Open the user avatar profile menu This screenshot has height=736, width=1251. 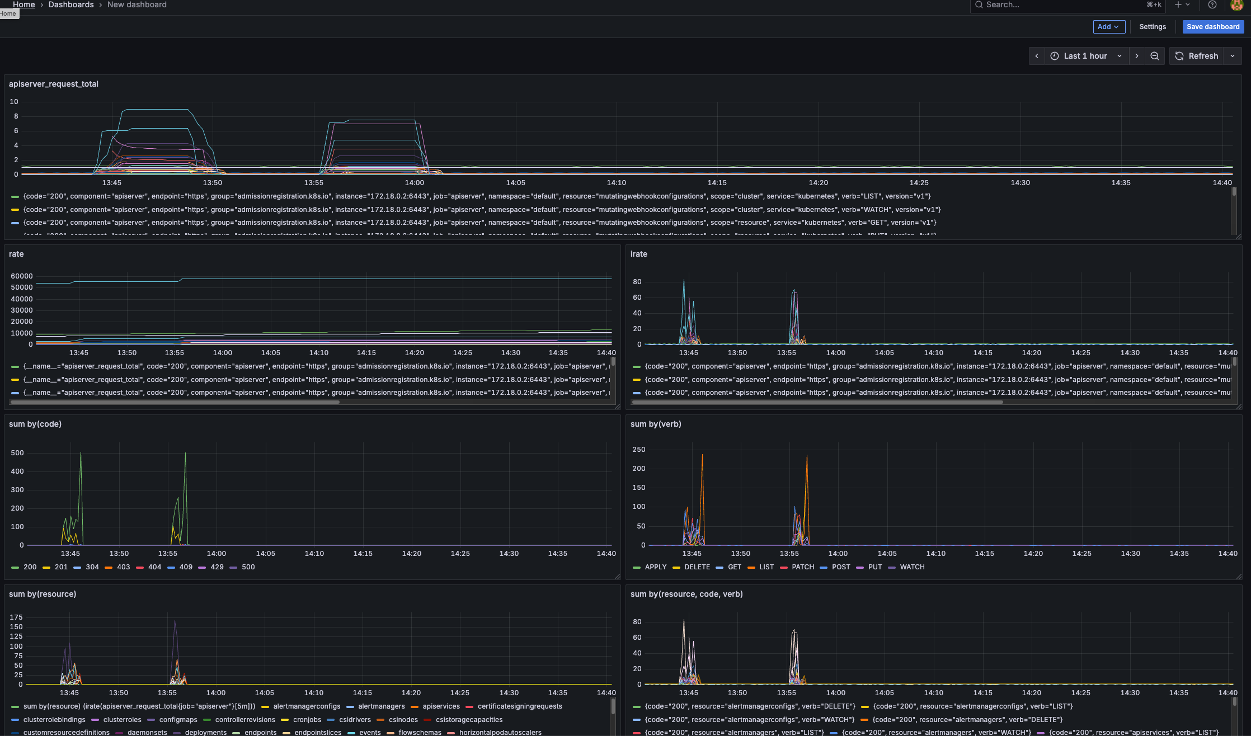[1236, 5]
